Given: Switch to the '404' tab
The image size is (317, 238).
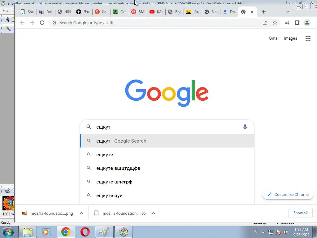Looking at the screenshot, I should pos(64,12).
